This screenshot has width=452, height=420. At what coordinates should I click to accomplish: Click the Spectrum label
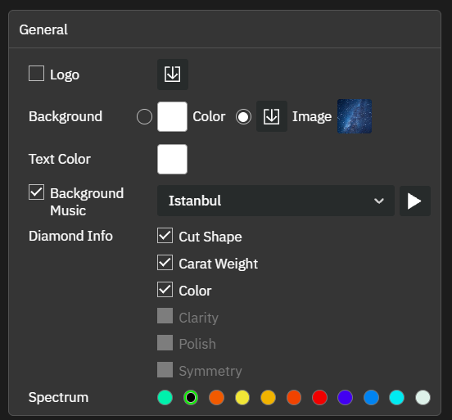[x=58, y=397]
